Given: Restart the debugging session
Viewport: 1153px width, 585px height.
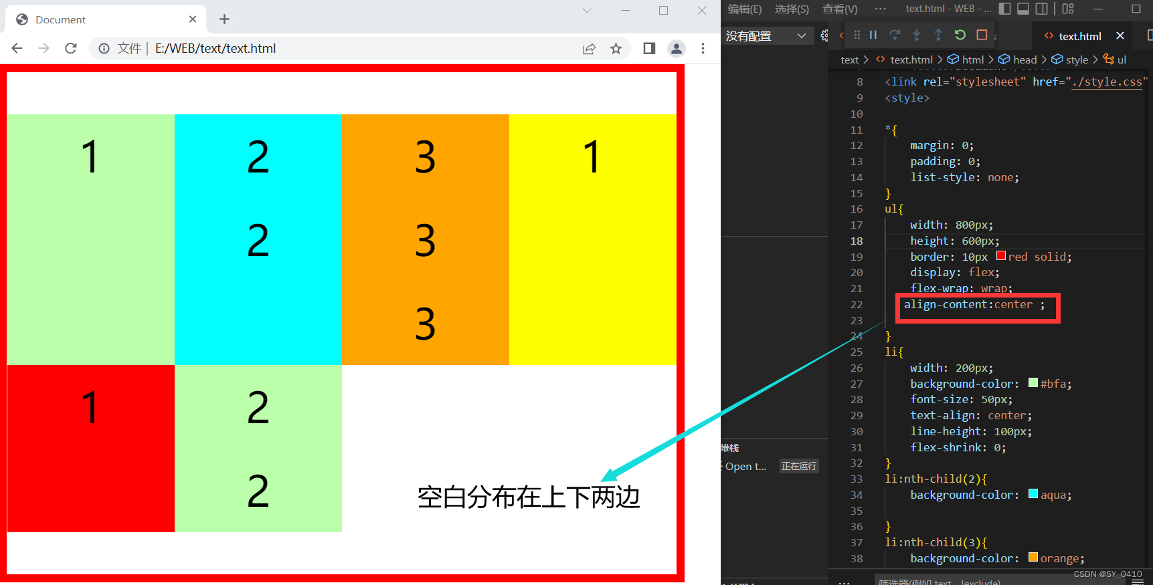Looking at the screenshot, I should tap(960, 35).
